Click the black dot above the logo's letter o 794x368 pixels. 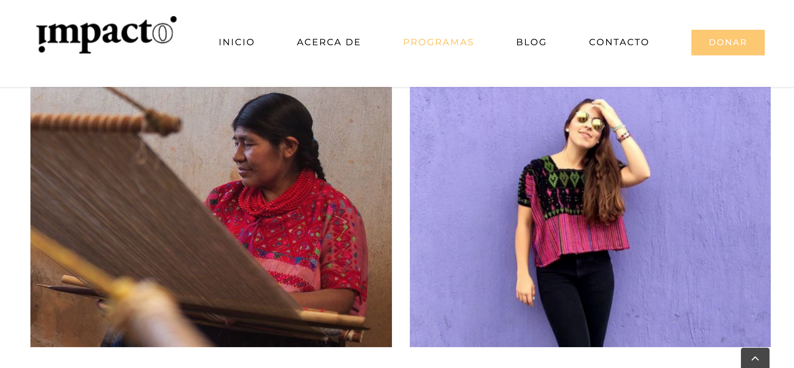[x=174, y=19]
